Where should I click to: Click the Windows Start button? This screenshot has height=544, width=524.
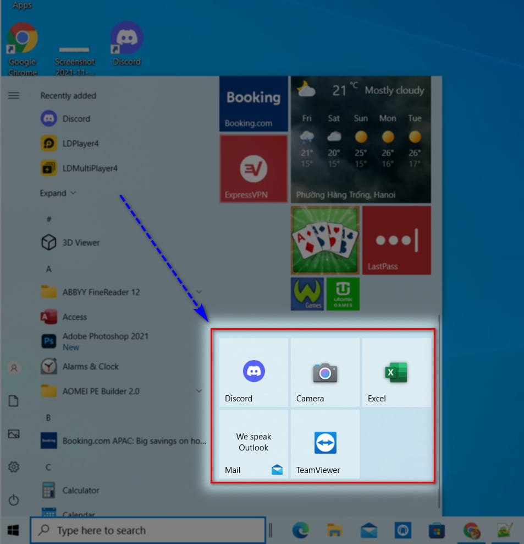point(13,530)
